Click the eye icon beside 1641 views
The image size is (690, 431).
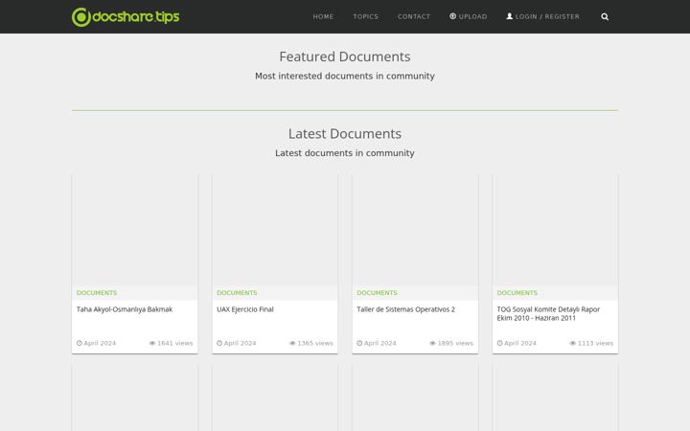(152, 343)
